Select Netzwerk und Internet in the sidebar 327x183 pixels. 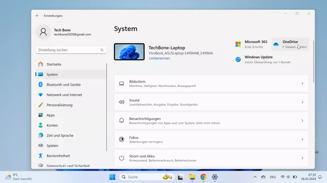(x=71, y=95)
